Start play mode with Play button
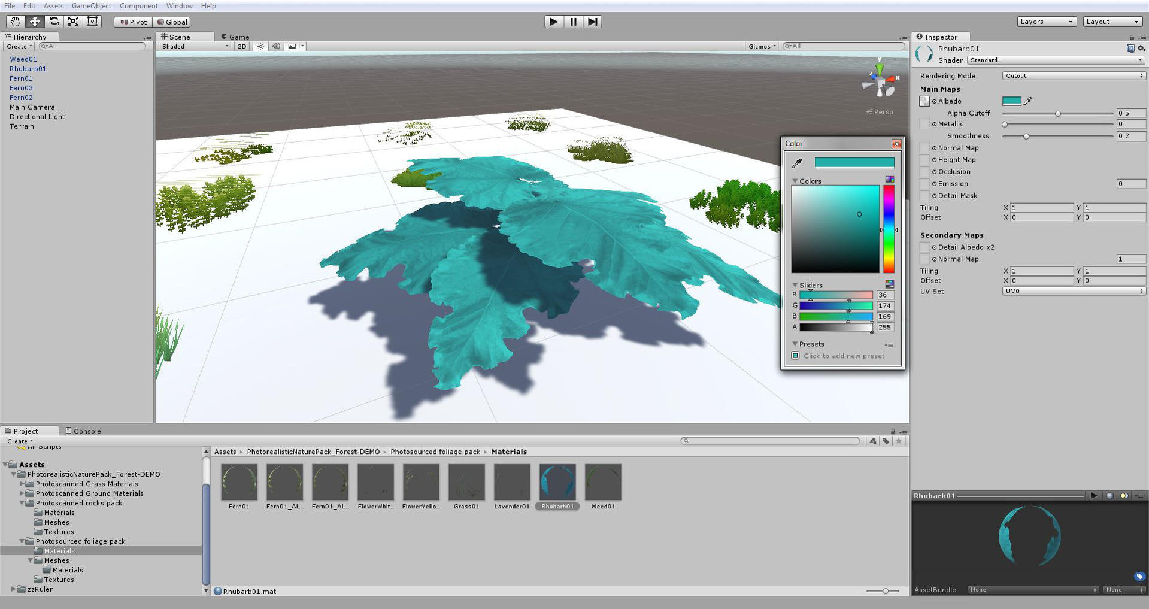This screenshot has width=1149, height=609. click(x=554, y=22)
